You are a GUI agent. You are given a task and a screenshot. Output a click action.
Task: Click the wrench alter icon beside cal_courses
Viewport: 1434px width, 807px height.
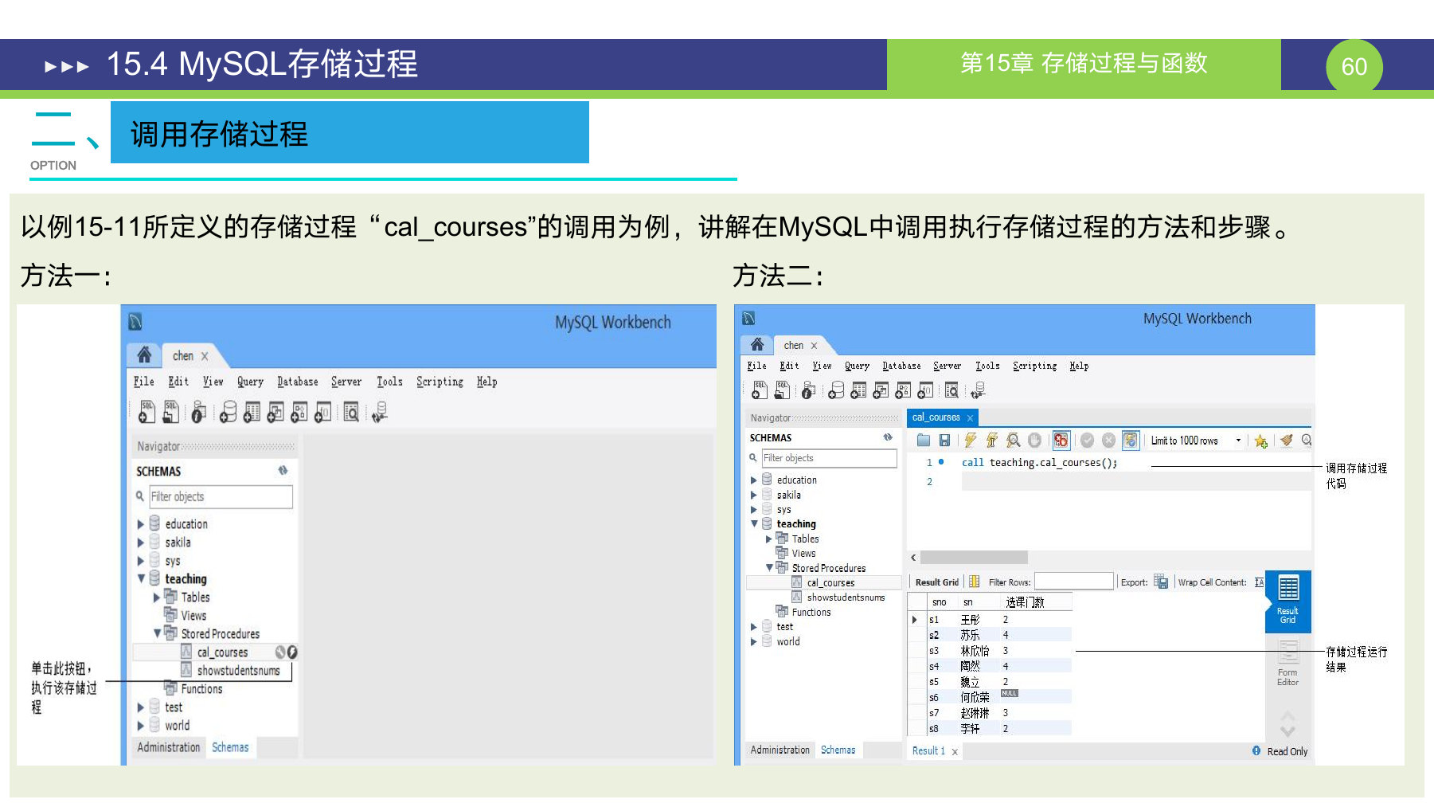[x=280, y=652]
